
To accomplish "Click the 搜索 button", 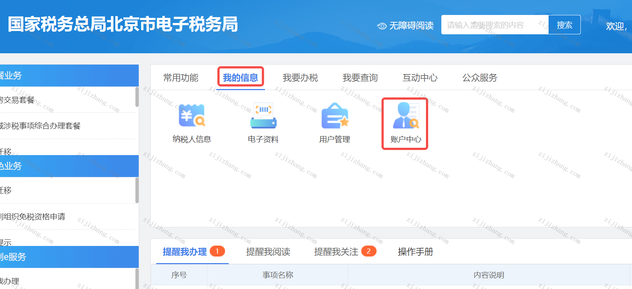I will [564, 25].
